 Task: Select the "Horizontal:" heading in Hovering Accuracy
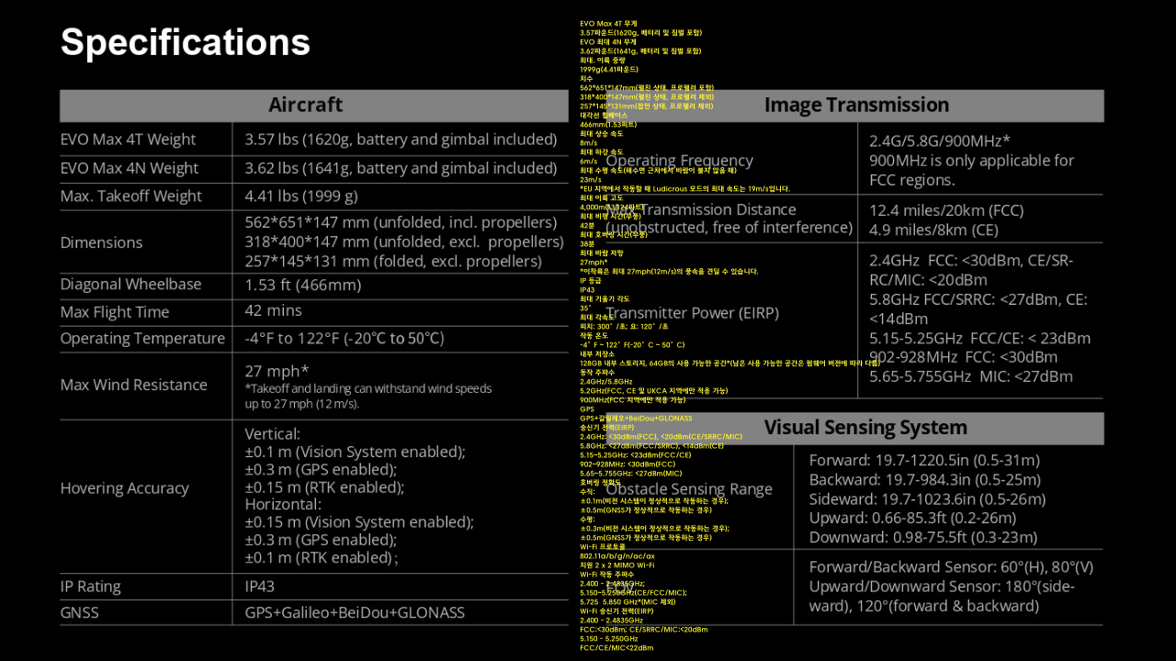[x=283, y=504]
